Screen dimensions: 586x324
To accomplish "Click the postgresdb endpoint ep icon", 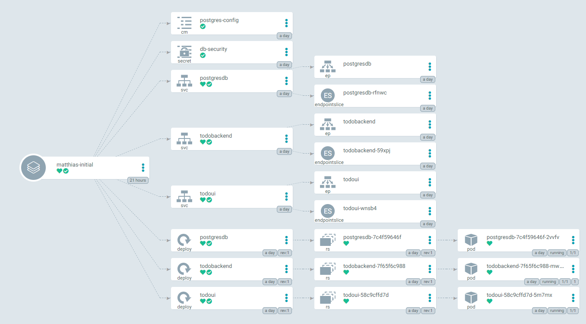I will [328, 66].
